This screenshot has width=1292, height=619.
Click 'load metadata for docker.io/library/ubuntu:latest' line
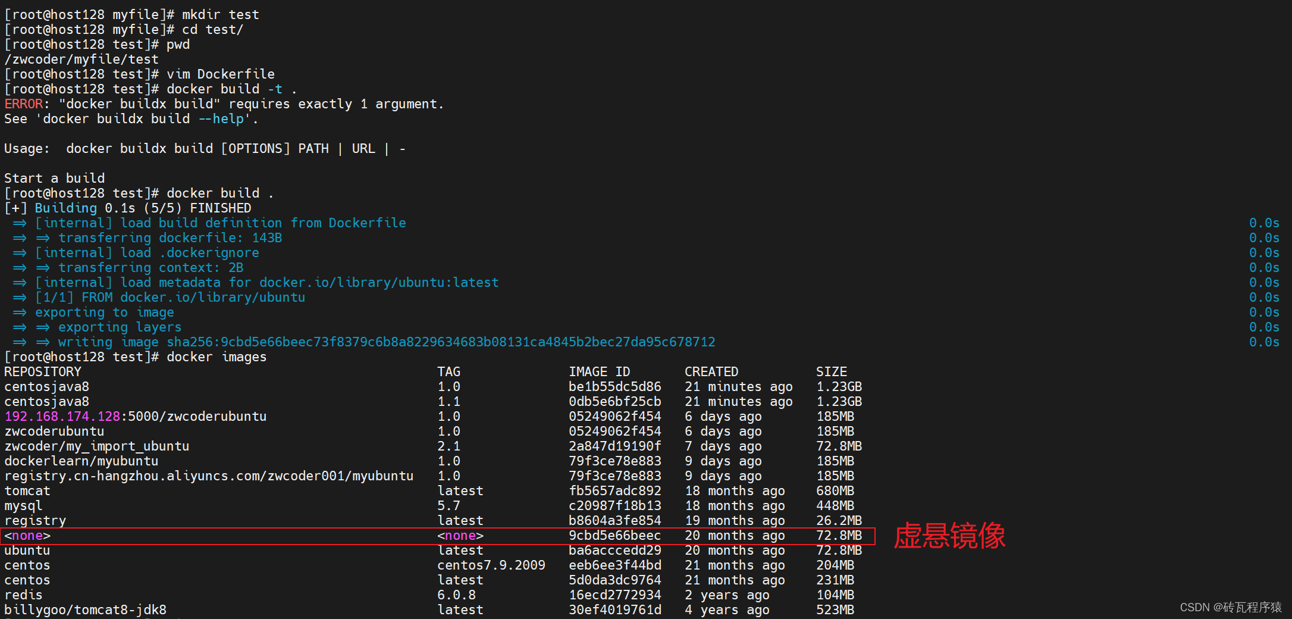tap(256, 282)
